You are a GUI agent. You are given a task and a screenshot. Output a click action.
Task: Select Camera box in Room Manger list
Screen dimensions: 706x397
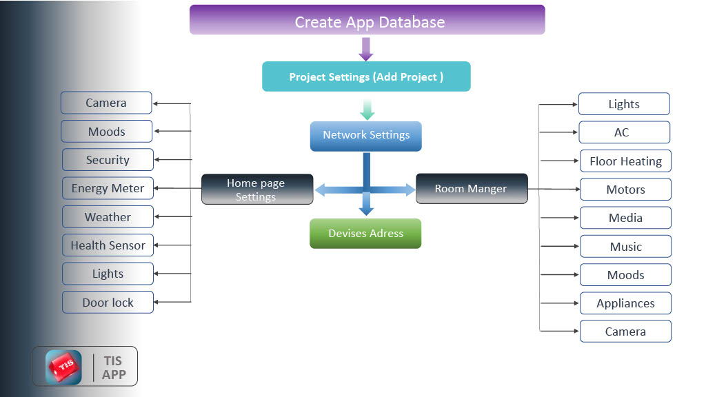pos(625,332)
